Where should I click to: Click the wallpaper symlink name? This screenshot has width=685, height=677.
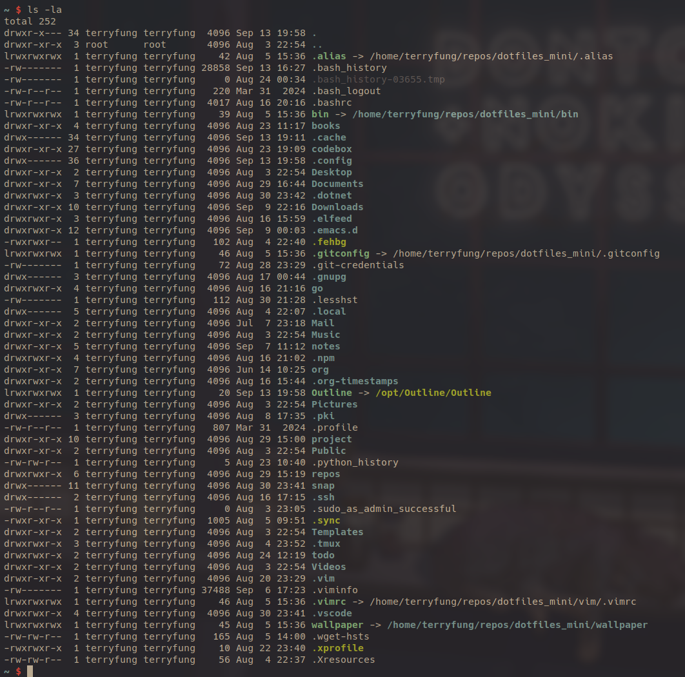coord(337,625)
